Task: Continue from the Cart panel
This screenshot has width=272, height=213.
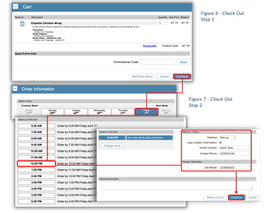Action: pyautogui.click(x=182, y=77)
